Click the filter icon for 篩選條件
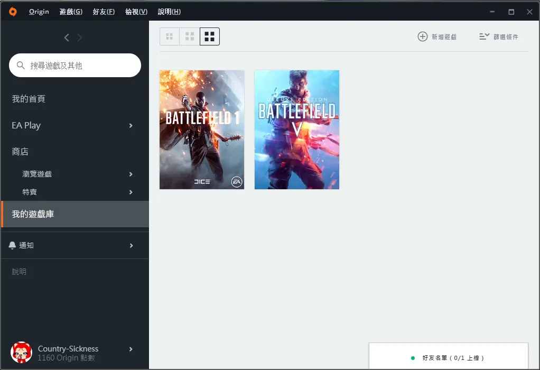Viewport: 540px width, 370px height. [484, 36]
